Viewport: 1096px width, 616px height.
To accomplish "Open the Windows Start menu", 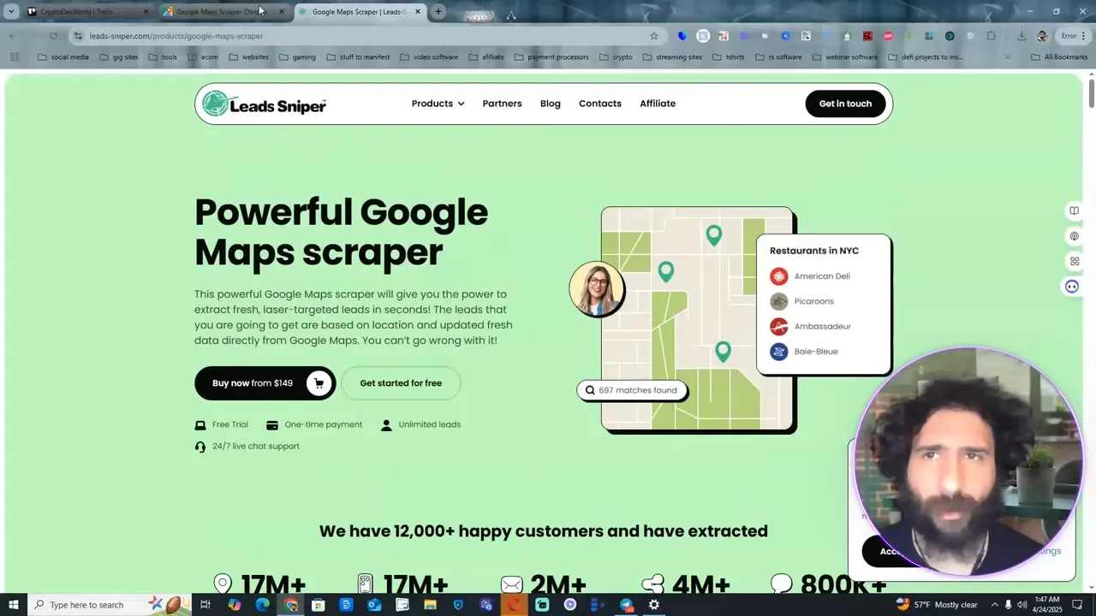I will (x=14, y=605).
